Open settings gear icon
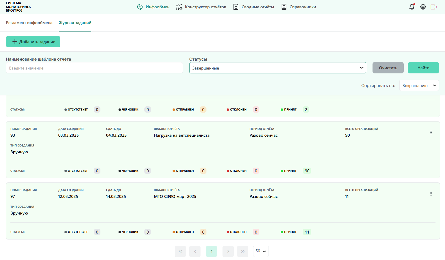The width and height of the screenshot is (445, 260). point(423,7)
